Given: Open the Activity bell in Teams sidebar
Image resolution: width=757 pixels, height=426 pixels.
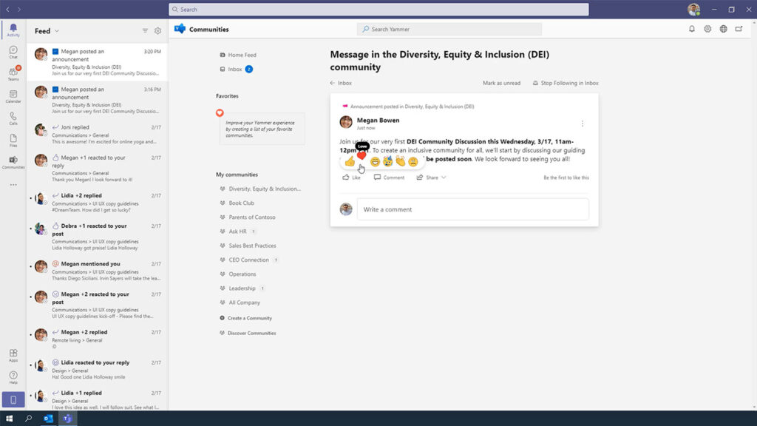Looking at the screenshot, I should point(13,30).
